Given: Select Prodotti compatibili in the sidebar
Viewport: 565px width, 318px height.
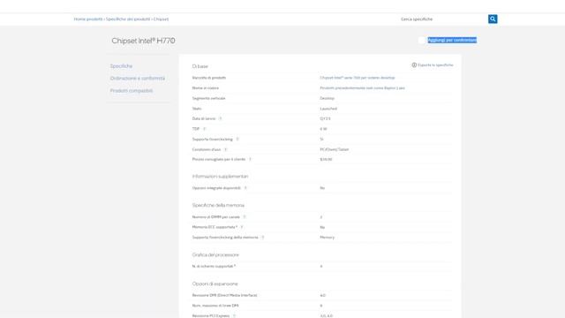Looking at the screenshot, I should point(132,90).
